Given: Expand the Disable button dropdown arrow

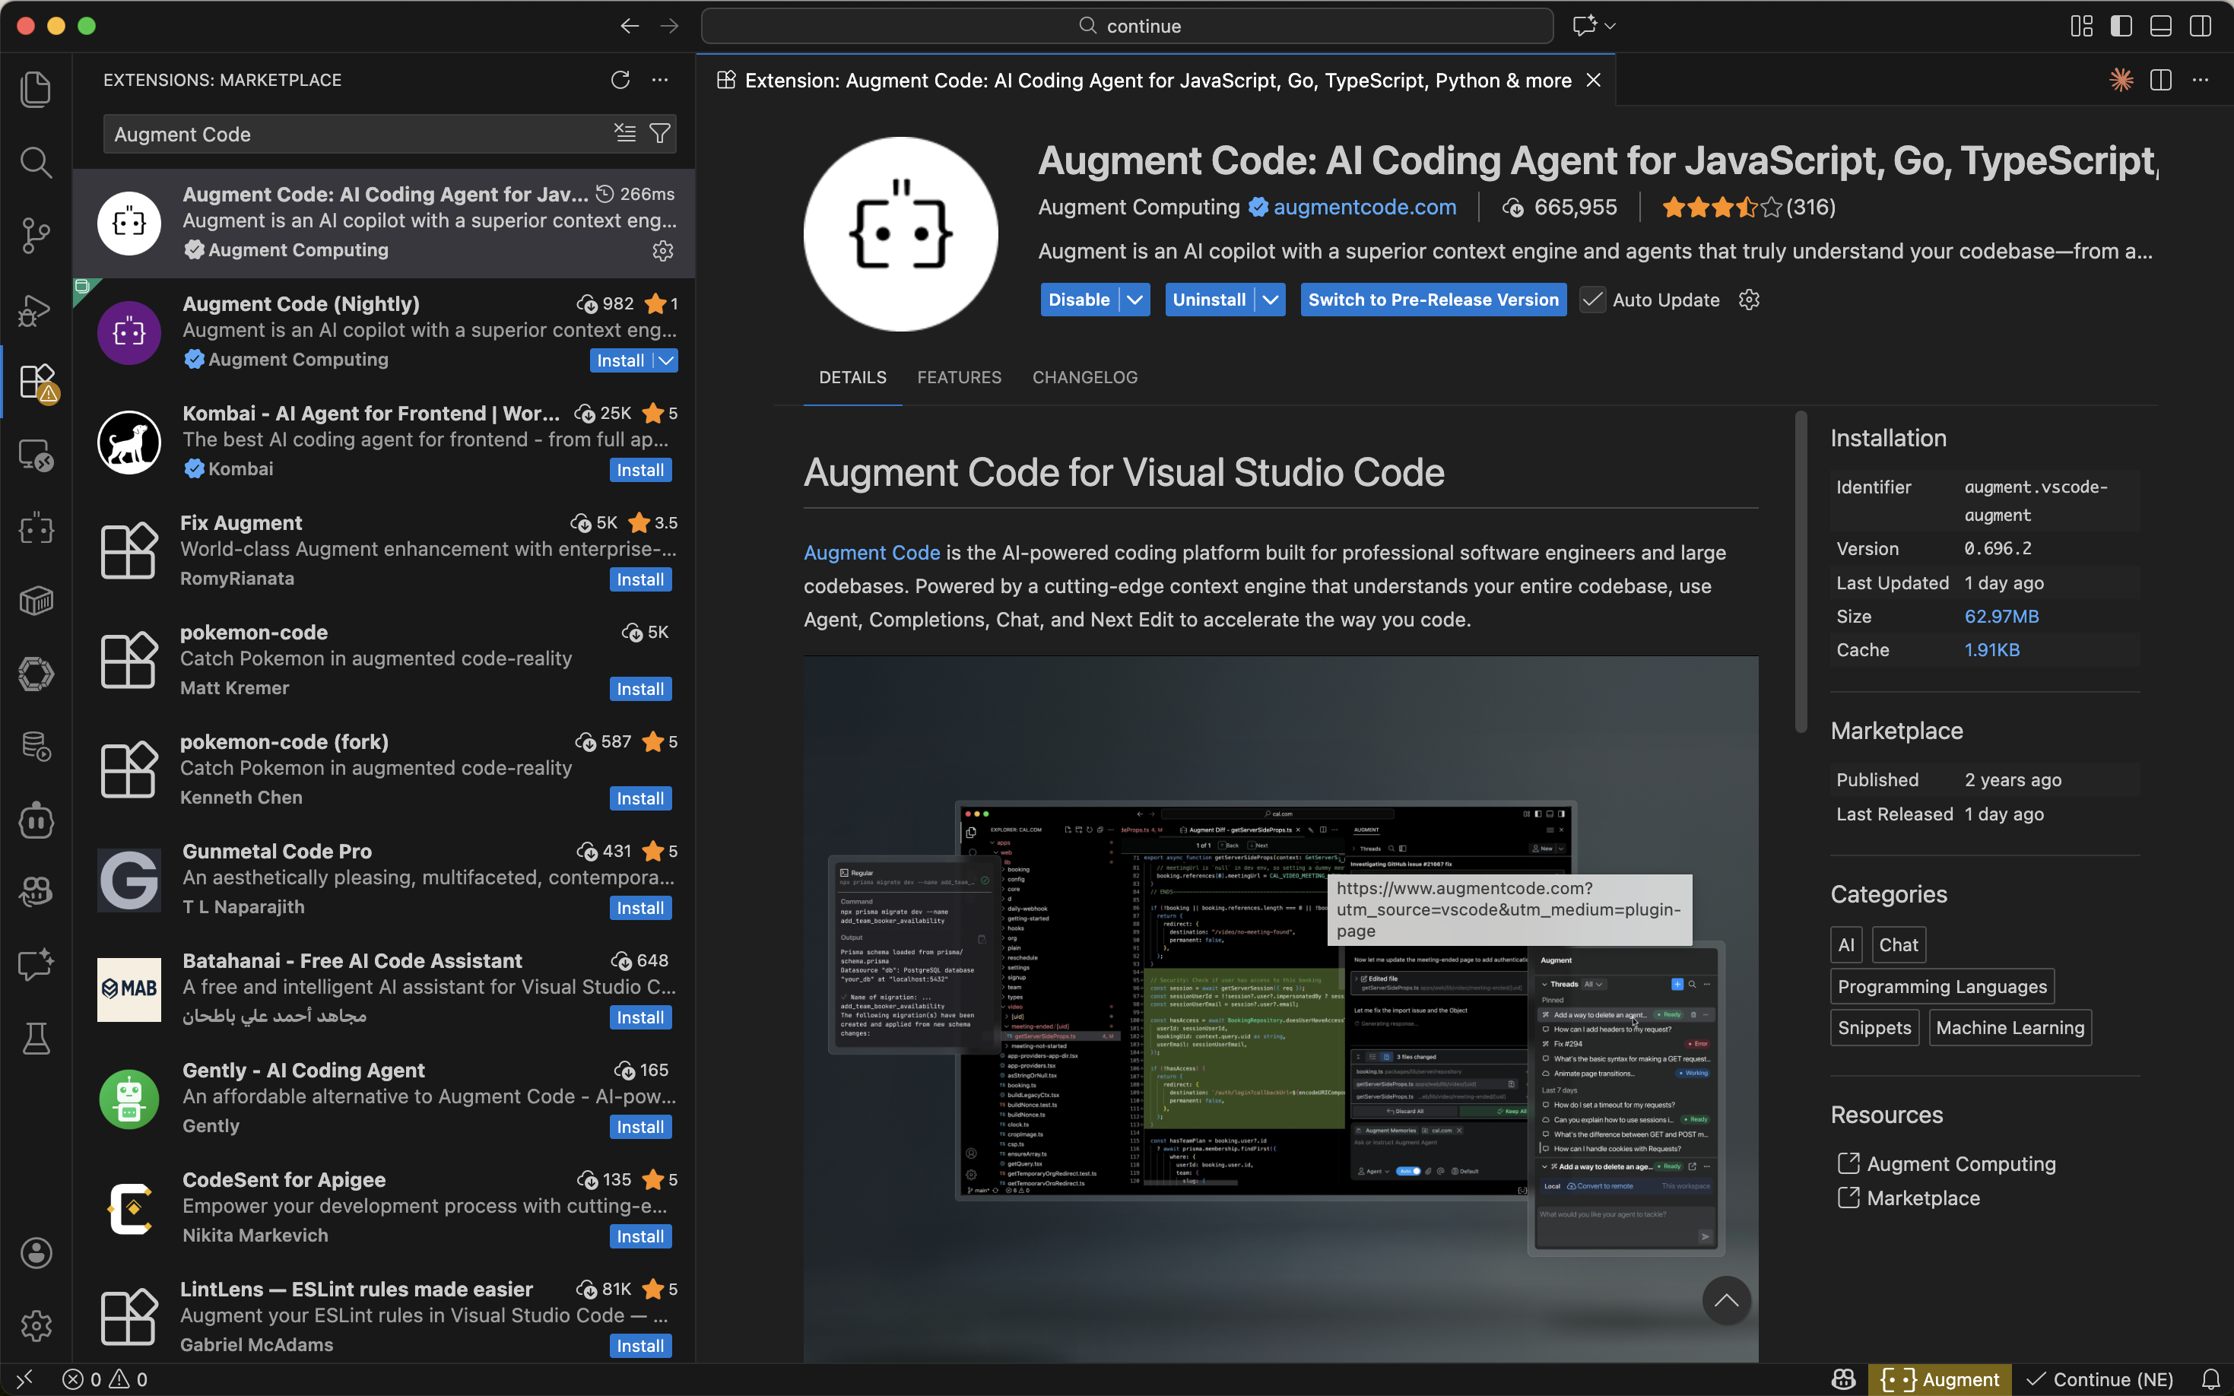Looking at the screenshot, I should pyautogui.click(x=1135, y=300).
